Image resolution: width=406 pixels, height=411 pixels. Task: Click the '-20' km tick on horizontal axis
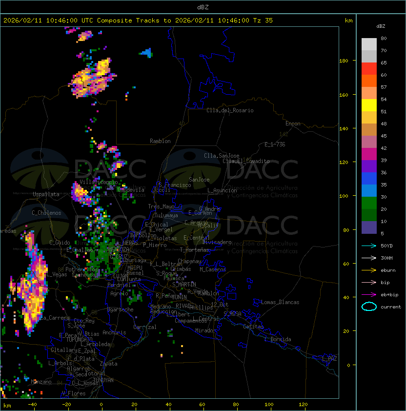click(66, 405)
